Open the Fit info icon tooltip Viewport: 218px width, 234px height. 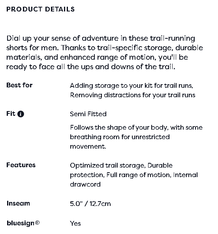21,114
